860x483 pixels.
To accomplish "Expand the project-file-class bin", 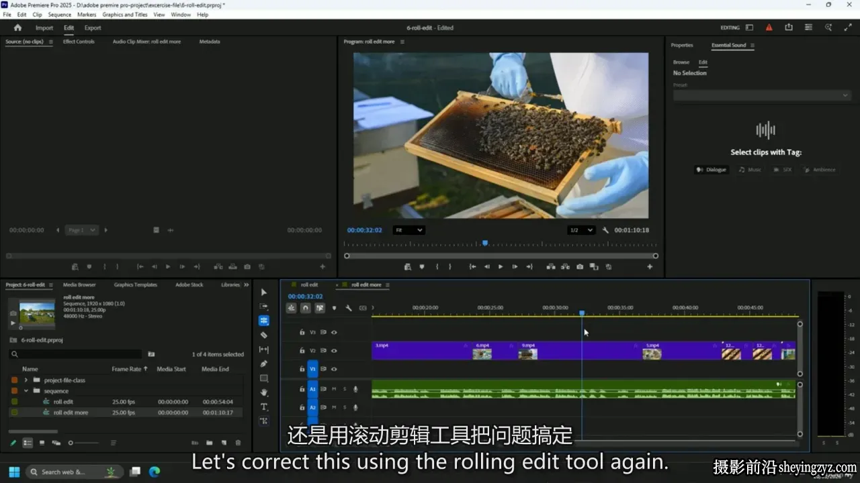I will 26,380.
